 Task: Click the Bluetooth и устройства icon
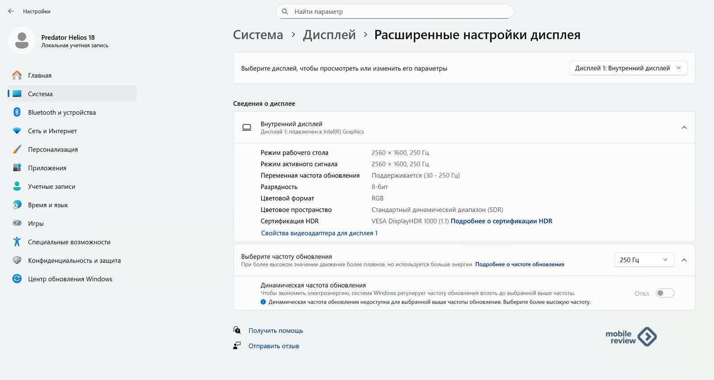[x=17, y=113]
